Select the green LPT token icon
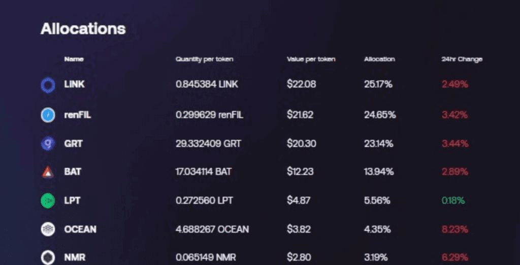This screenshot has width=520, height=265. click(48, 200)
